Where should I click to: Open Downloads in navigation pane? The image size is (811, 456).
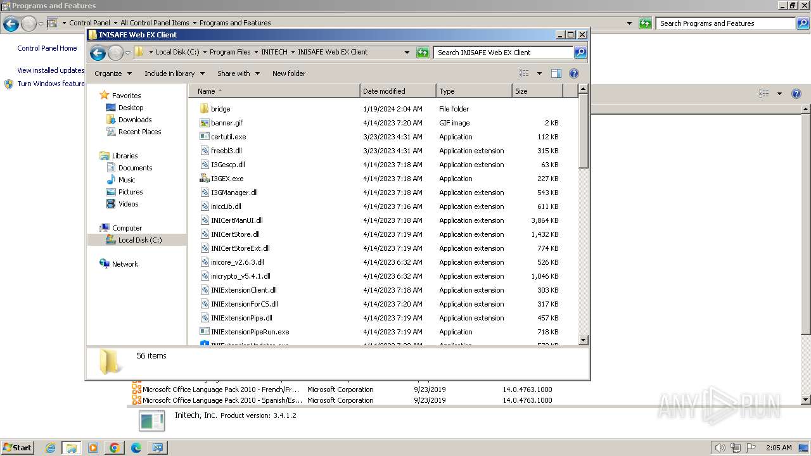[135, 120]
